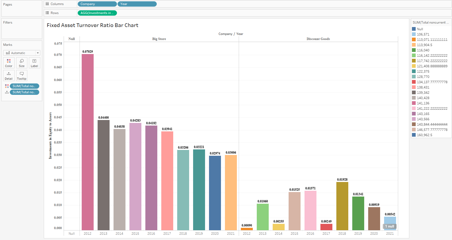Click color icon beside first SUM(Total no.. pill
452x240 pixels.
pos(7,86)
